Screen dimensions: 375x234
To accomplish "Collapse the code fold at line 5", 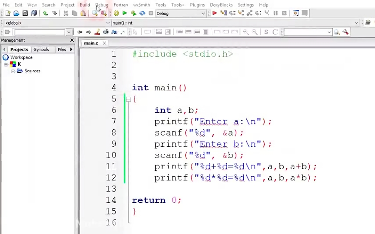I will (x=129, y=99).
